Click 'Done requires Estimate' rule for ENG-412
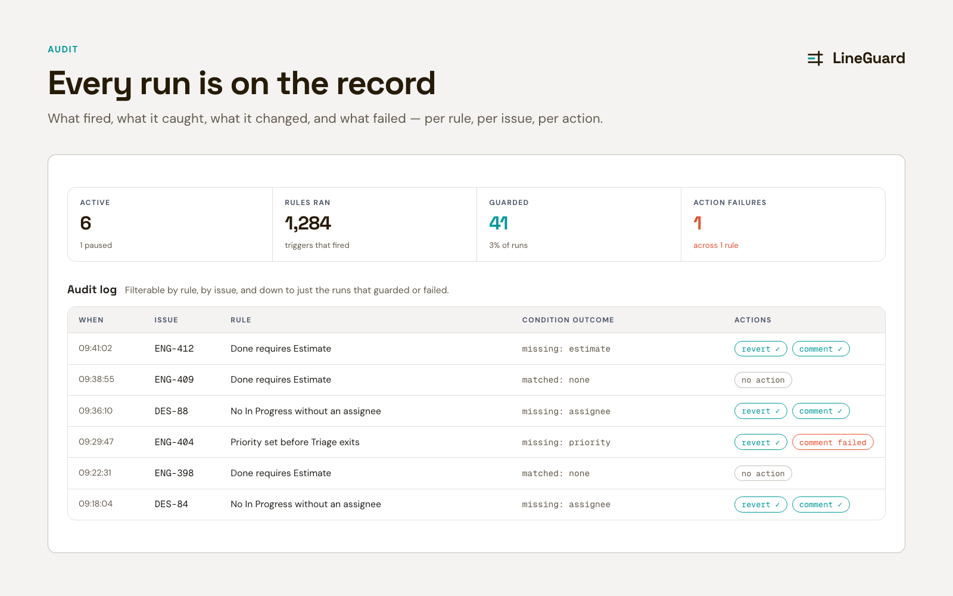The width and height of the screenshot is (953, 596). point(281,349)
